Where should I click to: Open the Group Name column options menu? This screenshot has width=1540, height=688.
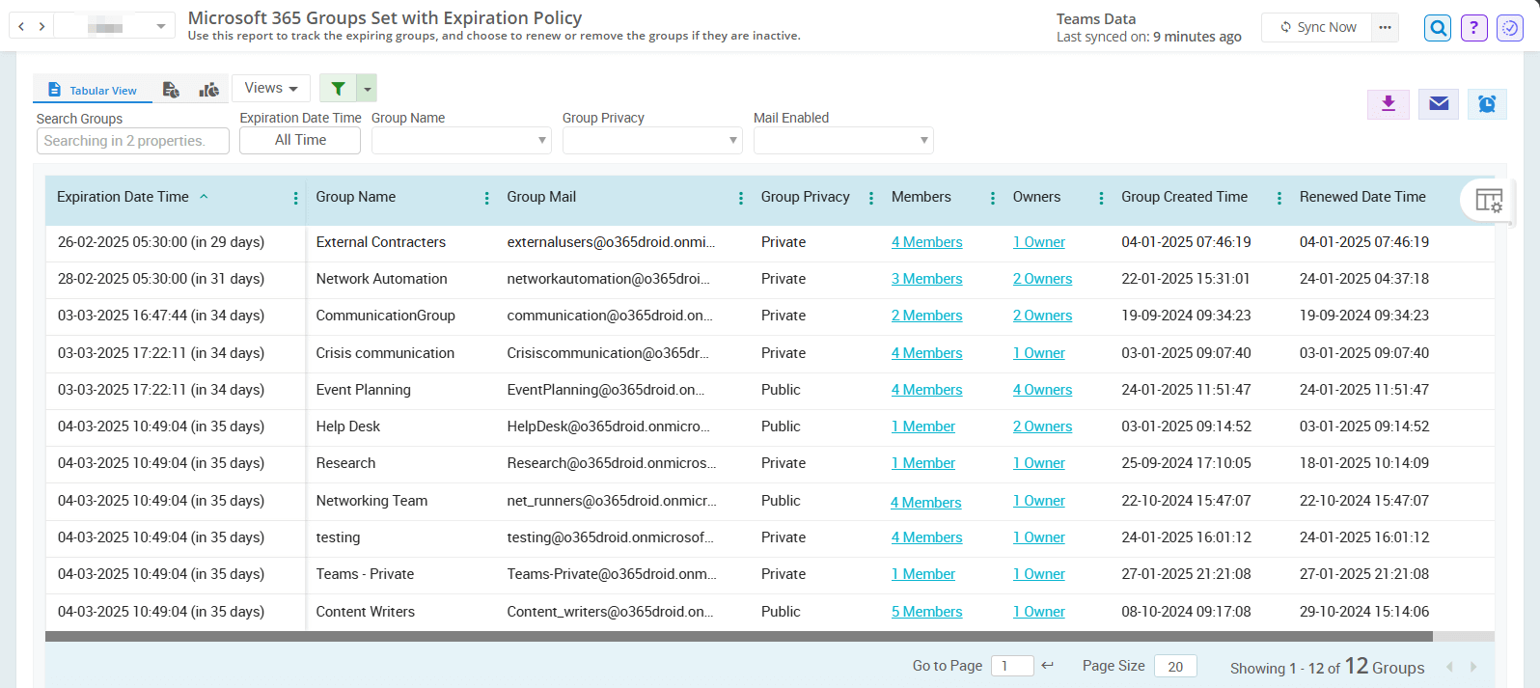[486, 198]
